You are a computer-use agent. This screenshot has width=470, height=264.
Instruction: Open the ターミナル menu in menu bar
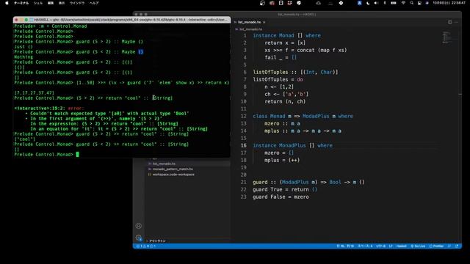point(21,3)
